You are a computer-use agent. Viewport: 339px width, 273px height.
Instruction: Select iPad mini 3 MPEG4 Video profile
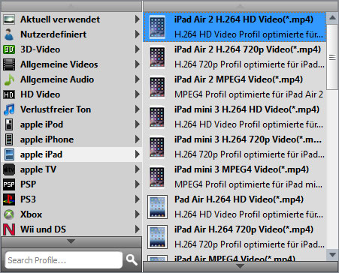click(235, 177)
